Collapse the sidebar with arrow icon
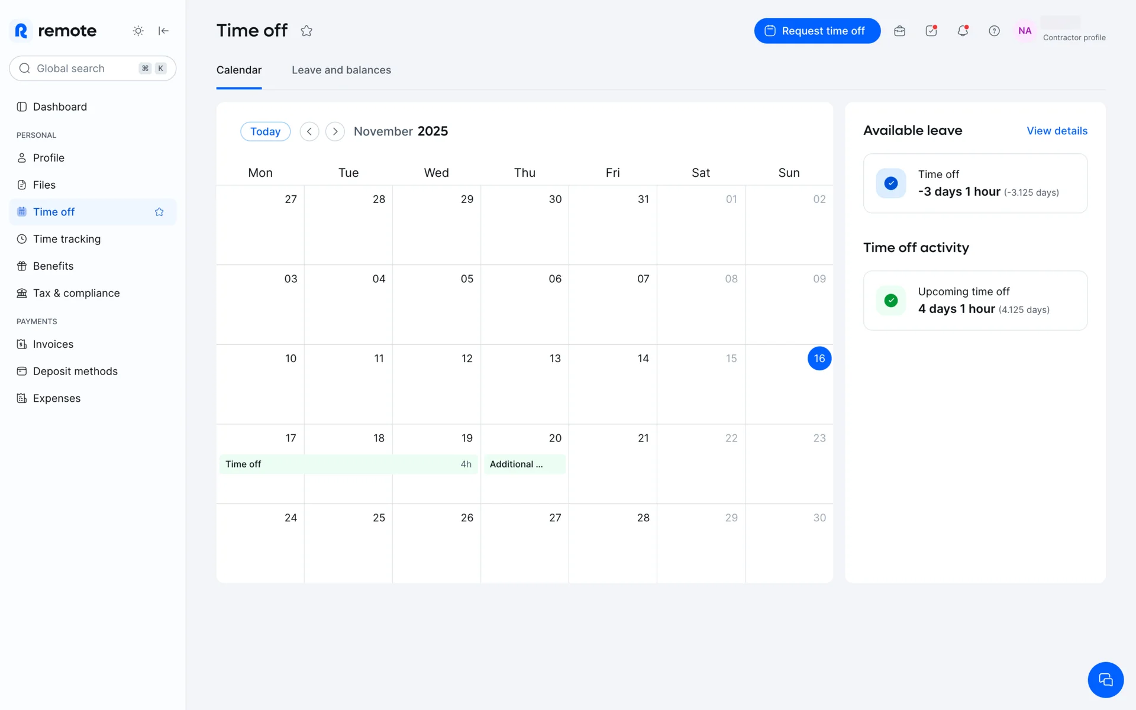This screenshot has width=1136, height=710. point(164,31)
